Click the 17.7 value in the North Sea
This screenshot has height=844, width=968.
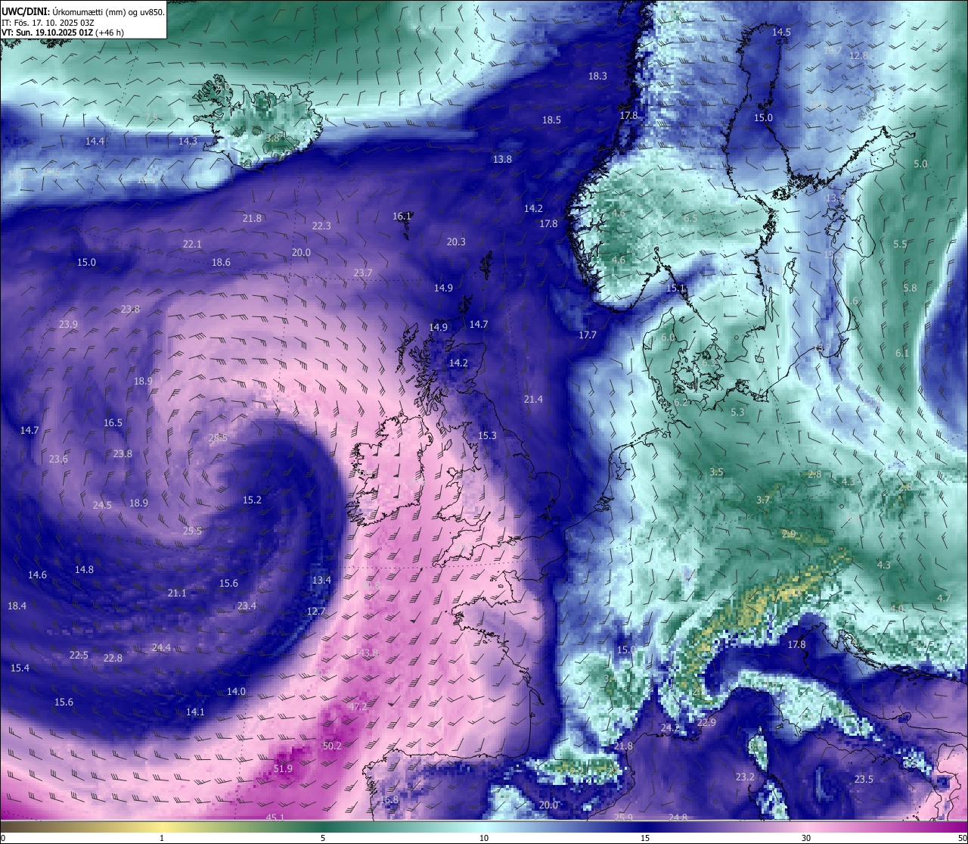click(x=588, y=335)
